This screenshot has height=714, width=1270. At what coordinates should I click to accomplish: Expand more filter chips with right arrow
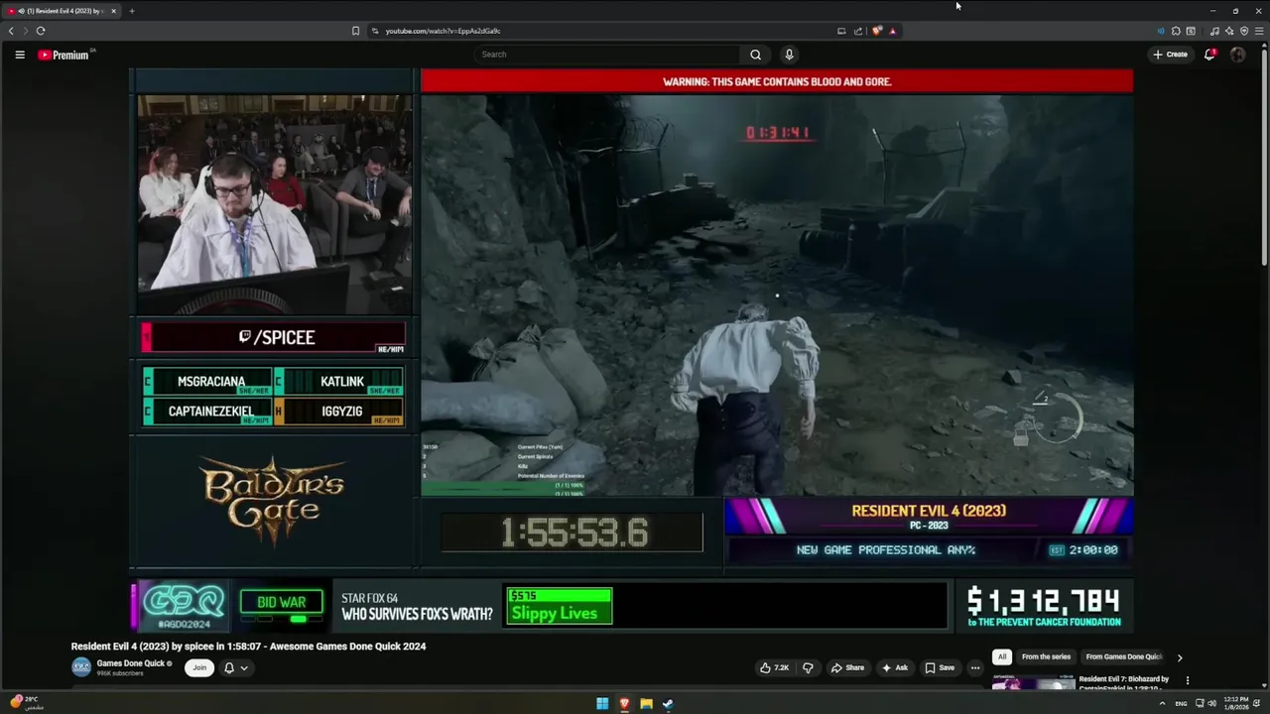[1180, 656]
